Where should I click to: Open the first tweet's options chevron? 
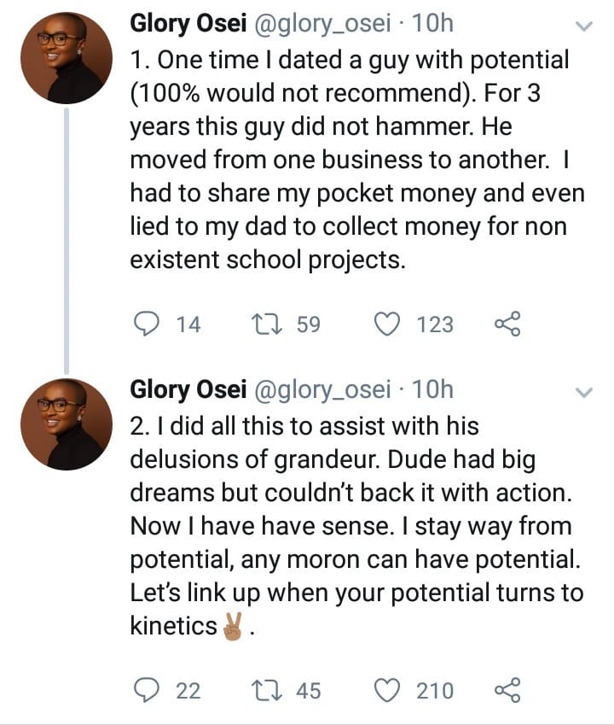pos(584,26)
